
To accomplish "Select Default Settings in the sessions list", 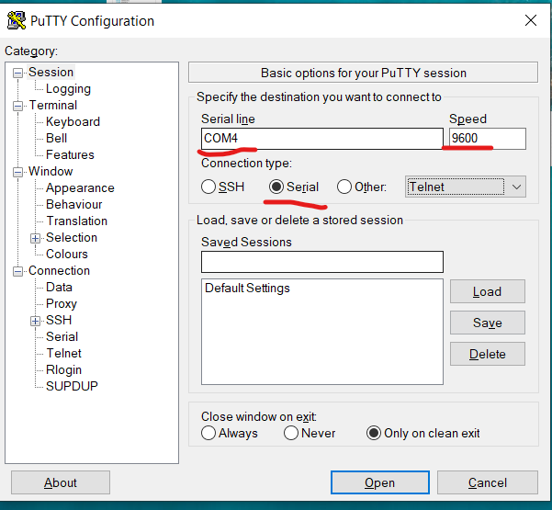I will [x=247, y=288].
